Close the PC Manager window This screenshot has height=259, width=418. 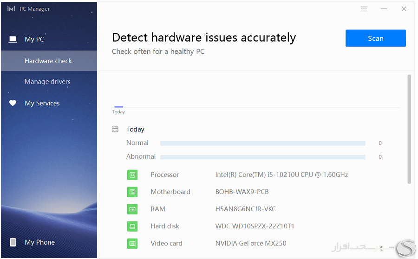pos(404,9)
